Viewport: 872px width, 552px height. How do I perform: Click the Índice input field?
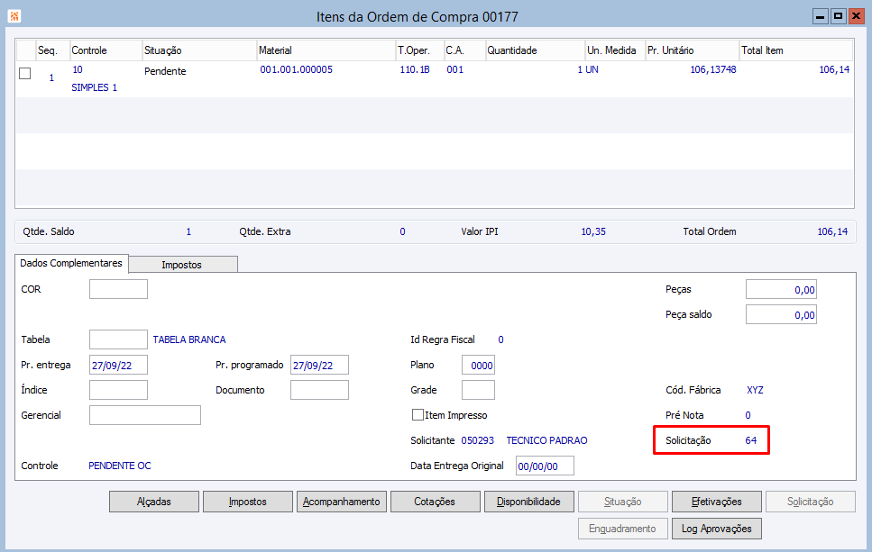(x=118, y=390)
